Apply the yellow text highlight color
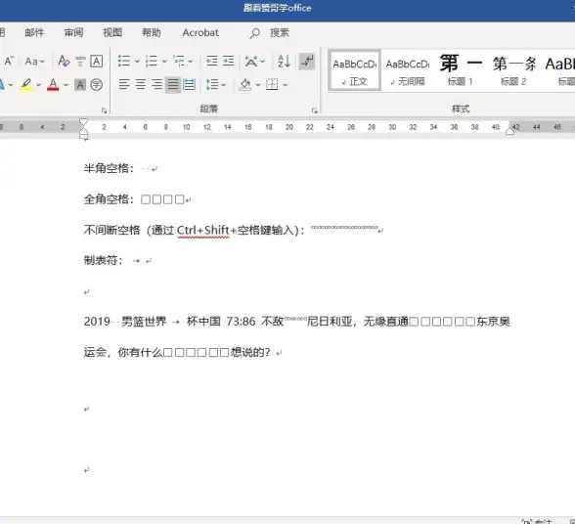 coord(26,85)
